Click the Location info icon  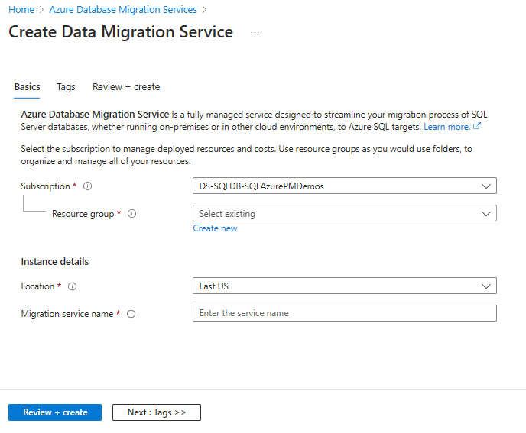click(73, 286)
